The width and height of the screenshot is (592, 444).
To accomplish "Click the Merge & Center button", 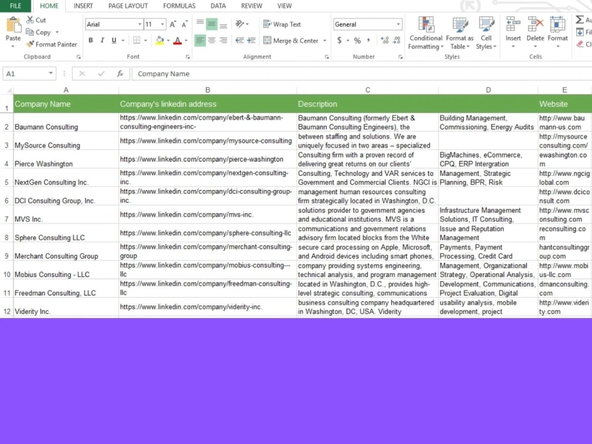I will pos(291,40).
